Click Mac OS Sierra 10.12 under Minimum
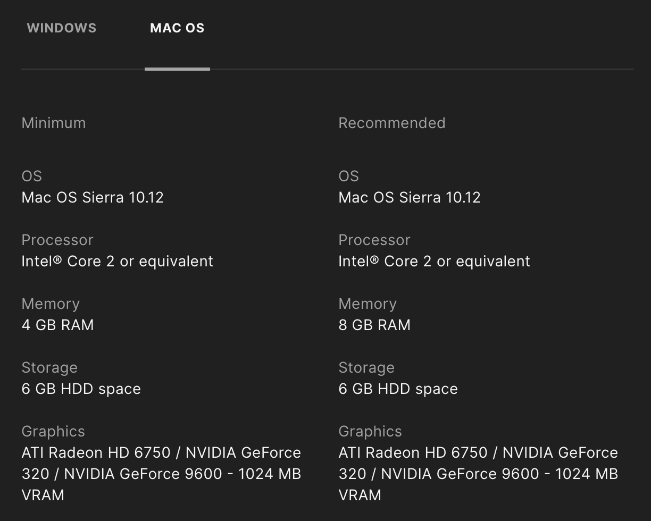This screenshot has width=651, height=521. 93,197
